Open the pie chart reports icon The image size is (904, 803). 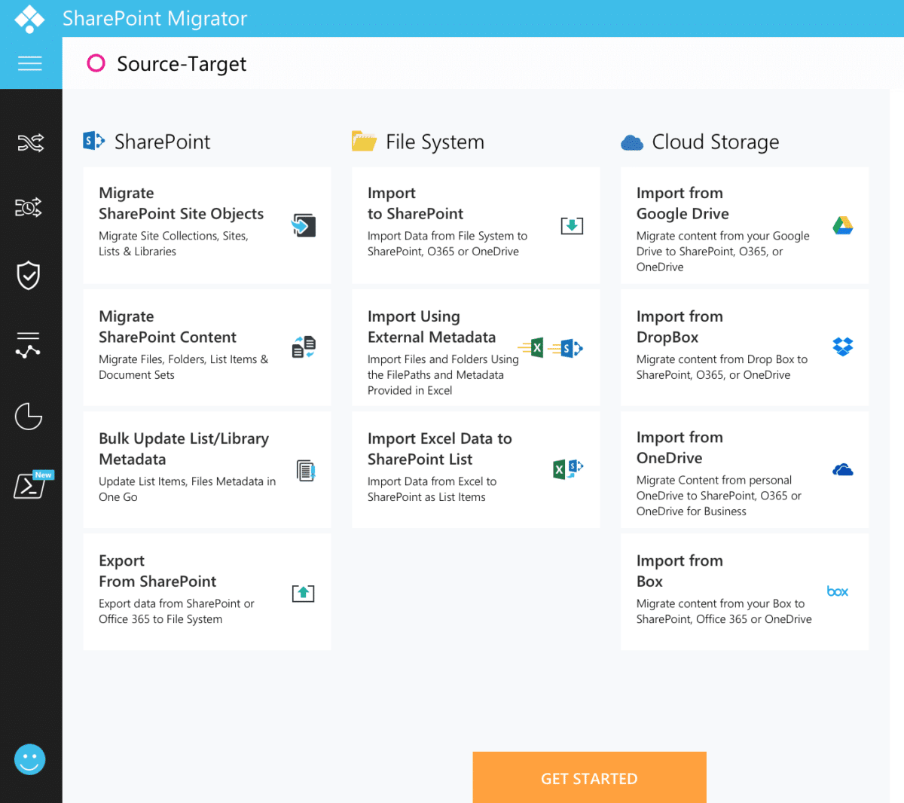click(29, 416)
